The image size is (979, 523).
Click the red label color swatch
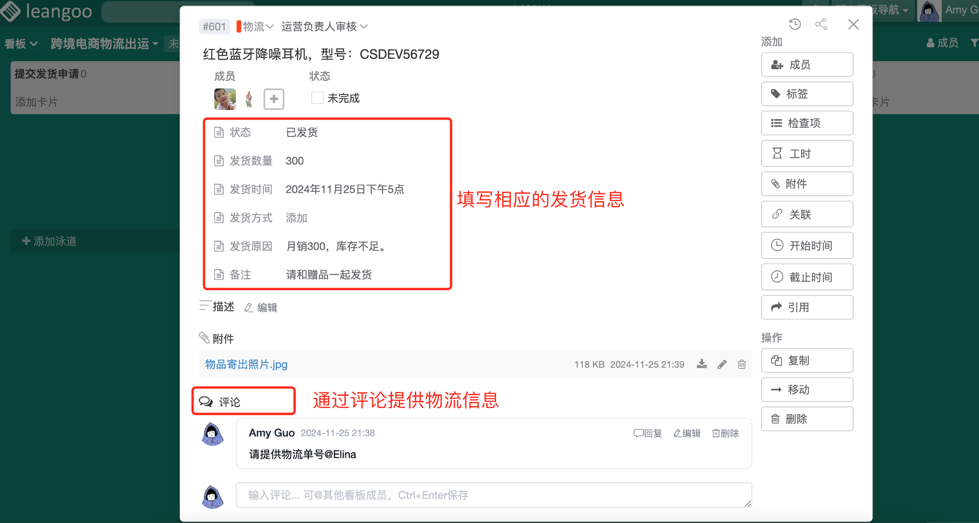click(x=239, y=26)
